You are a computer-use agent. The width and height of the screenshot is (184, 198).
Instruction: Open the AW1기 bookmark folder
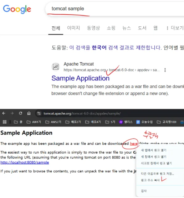[34, 122]
